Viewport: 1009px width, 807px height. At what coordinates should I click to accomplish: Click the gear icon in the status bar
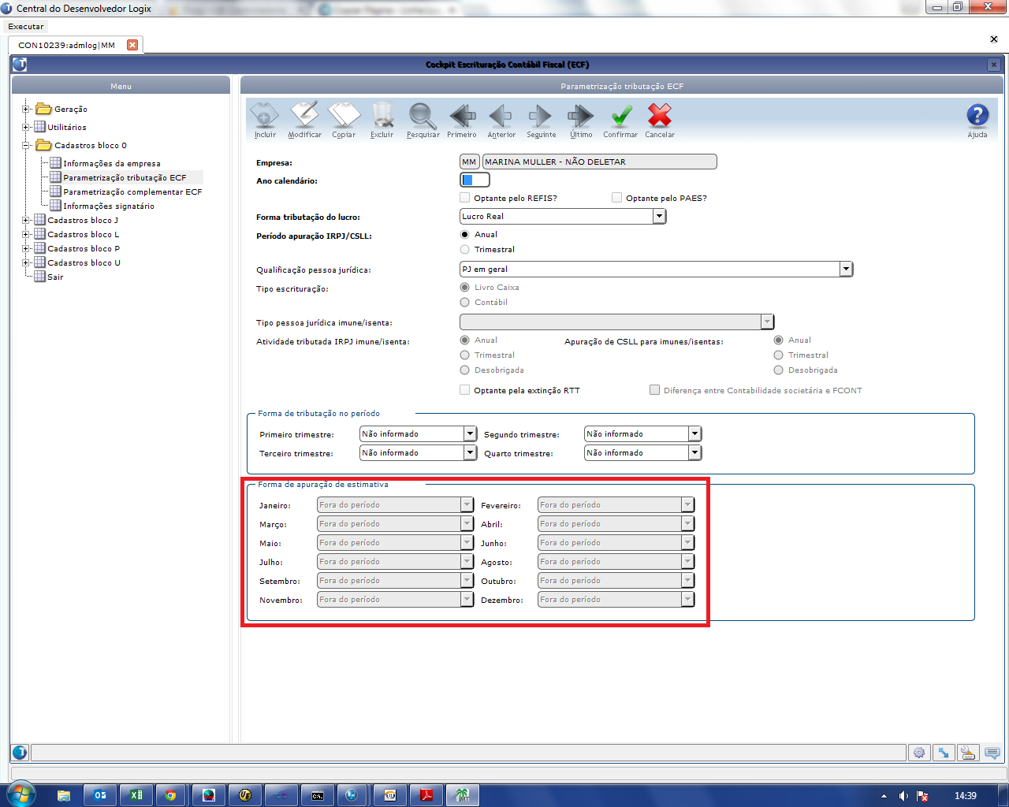click(919, 753)
